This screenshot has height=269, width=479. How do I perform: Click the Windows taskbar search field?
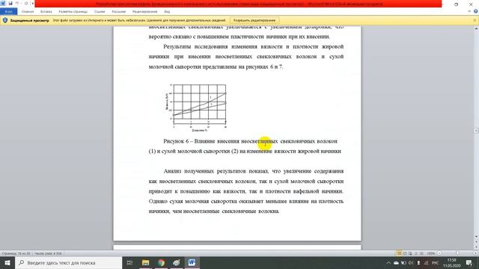69,262
